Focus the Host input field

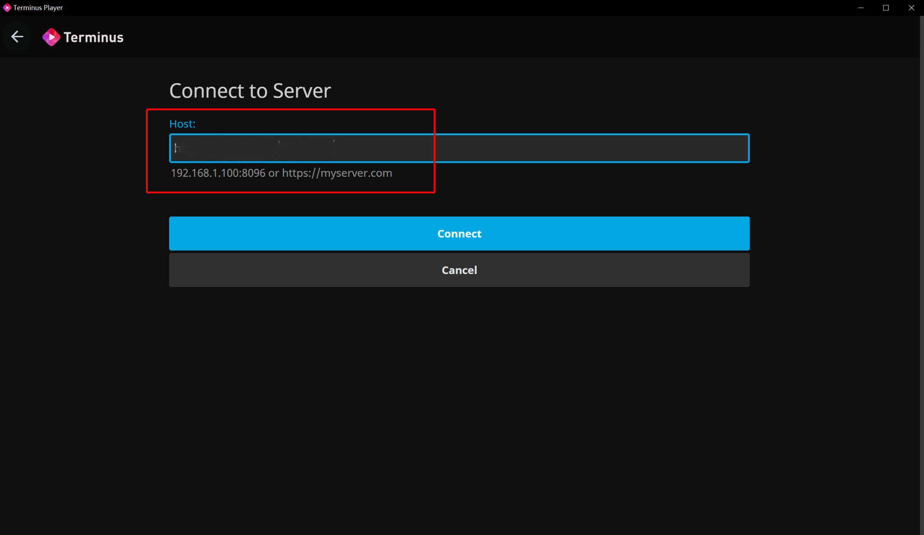(x=459, y=148)
